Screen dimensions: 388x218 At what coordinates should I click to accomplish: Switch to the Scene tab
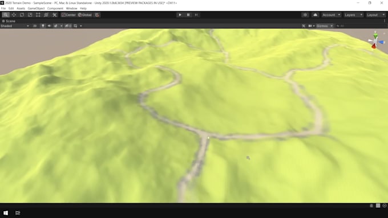coord(9,21)
